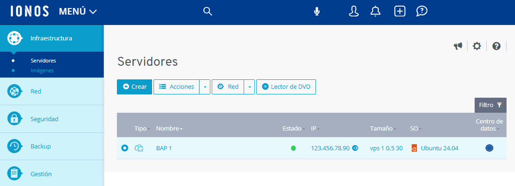
Task: Open the settings gear icon
Action: pyautogui.click(x=477, y=46)
